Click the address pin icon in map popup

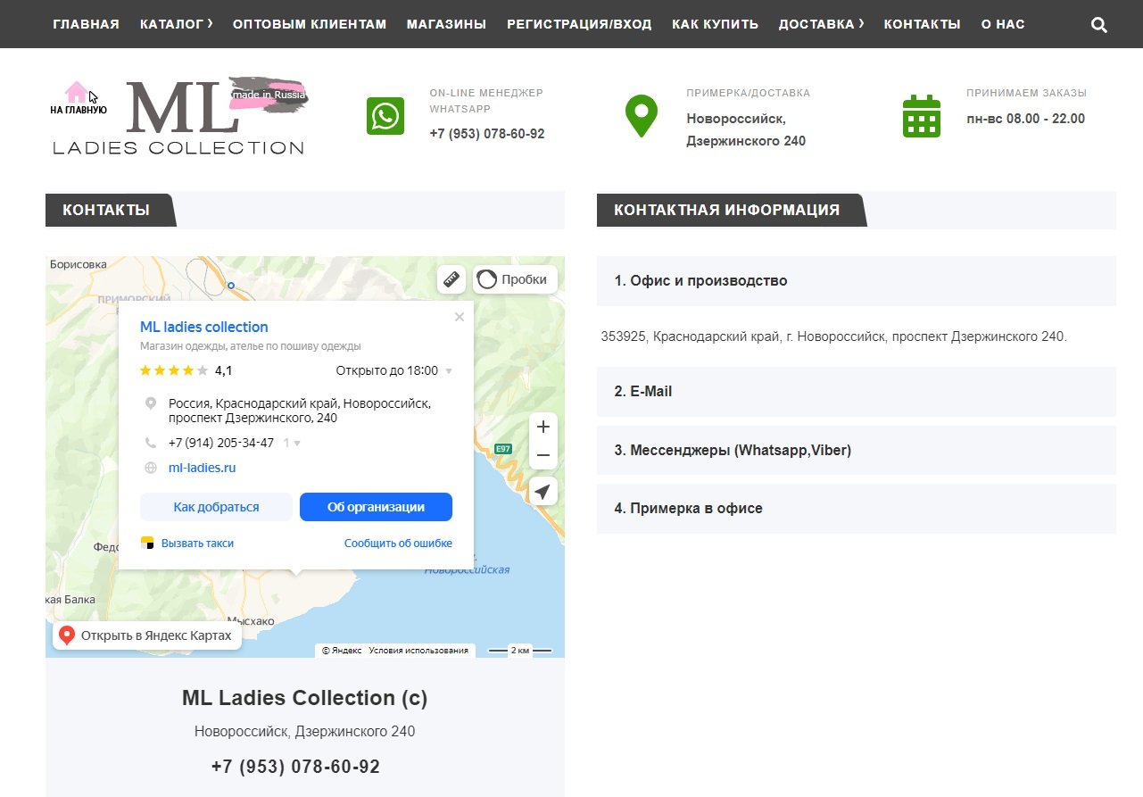(151, 404)
